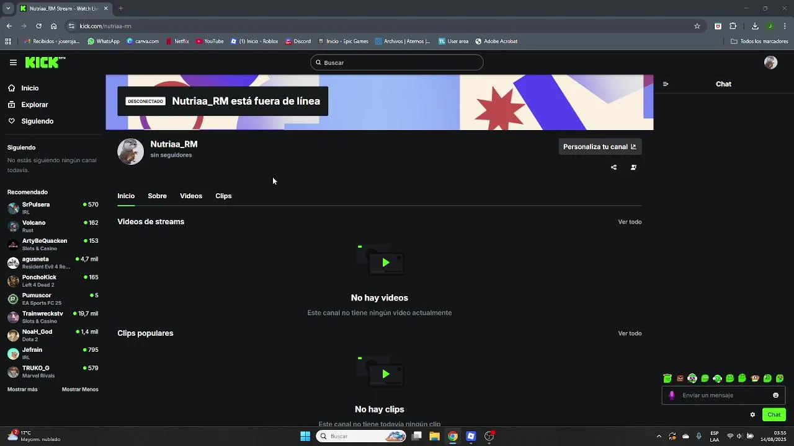
Task: Select the Inicio channel tab
Action: click(126, 196)
